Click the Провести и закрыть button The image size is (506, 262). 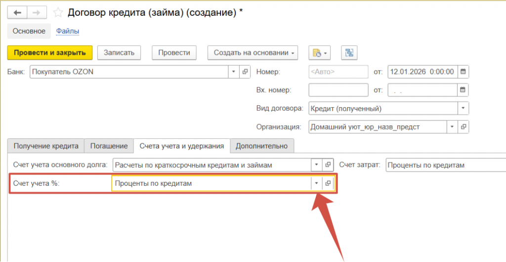tap(50, 53)
